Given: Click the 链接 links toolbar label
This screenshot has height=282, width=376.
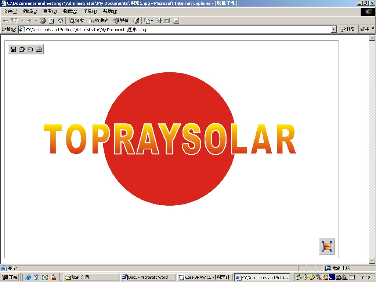Looking at the screenshot, I should (x=365, y=29).
